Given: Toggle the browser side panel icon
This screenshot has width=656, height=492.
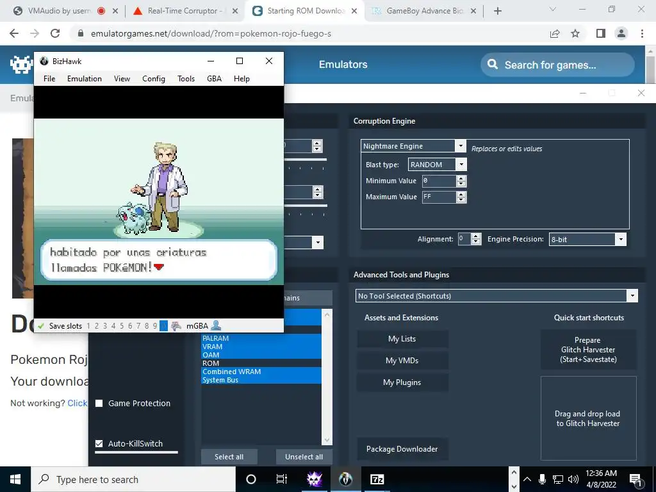Looking at the screenshot, I should [x=601, y=33].
